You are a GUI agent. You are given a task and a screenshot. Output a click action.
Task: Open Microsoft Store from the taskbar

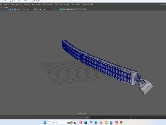pyautogui.click(x=86, y=122)
